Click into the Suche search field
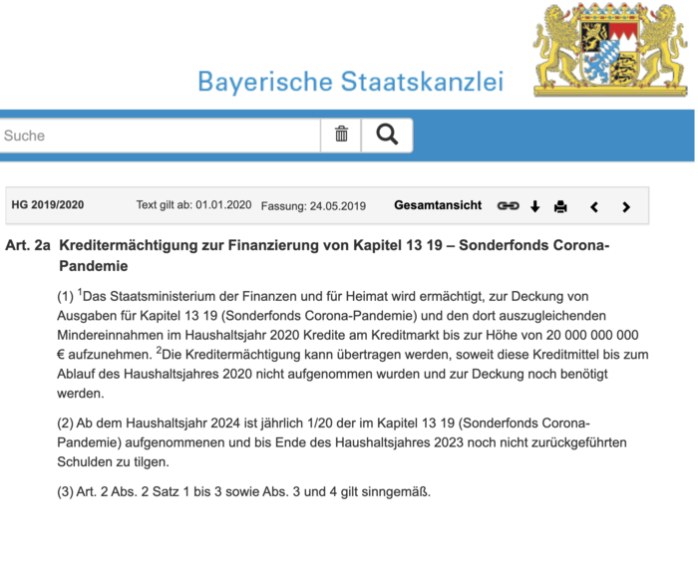 160,136
